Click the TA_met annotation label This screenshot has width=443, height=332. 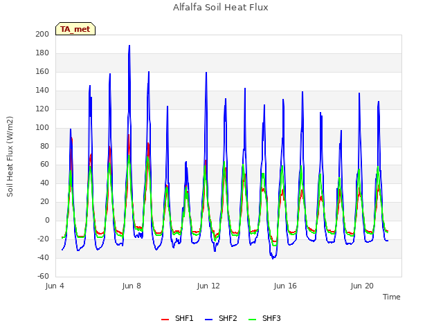tap(75, 29)
